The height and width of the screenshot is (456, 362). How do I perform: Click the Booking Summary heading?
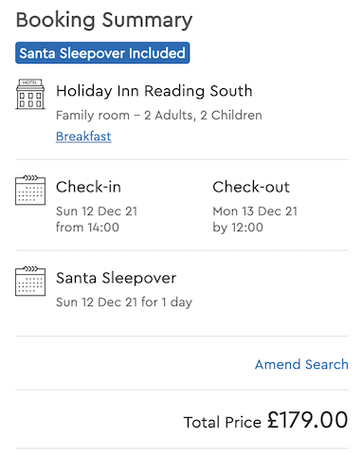tap(104, 20)
